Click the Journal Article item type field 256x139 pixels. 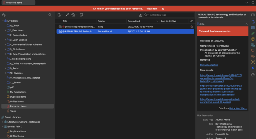223,120
